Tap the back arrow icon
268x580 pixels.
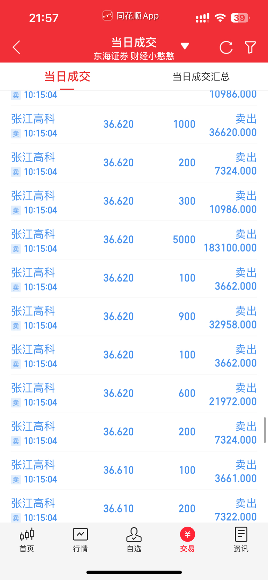(x=16, y=47)
